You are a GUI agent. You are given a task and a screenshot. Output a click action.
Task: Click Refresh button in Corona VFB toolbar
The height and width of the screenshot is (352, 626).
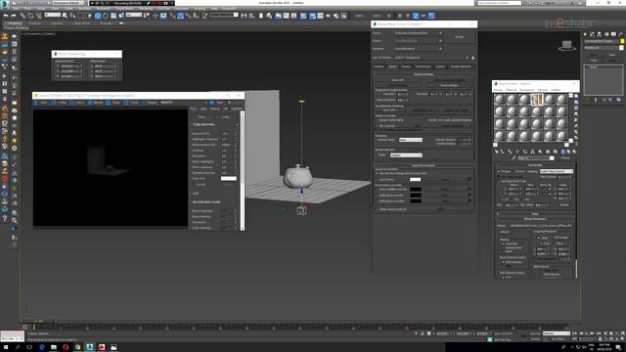(x=95, y=103)
